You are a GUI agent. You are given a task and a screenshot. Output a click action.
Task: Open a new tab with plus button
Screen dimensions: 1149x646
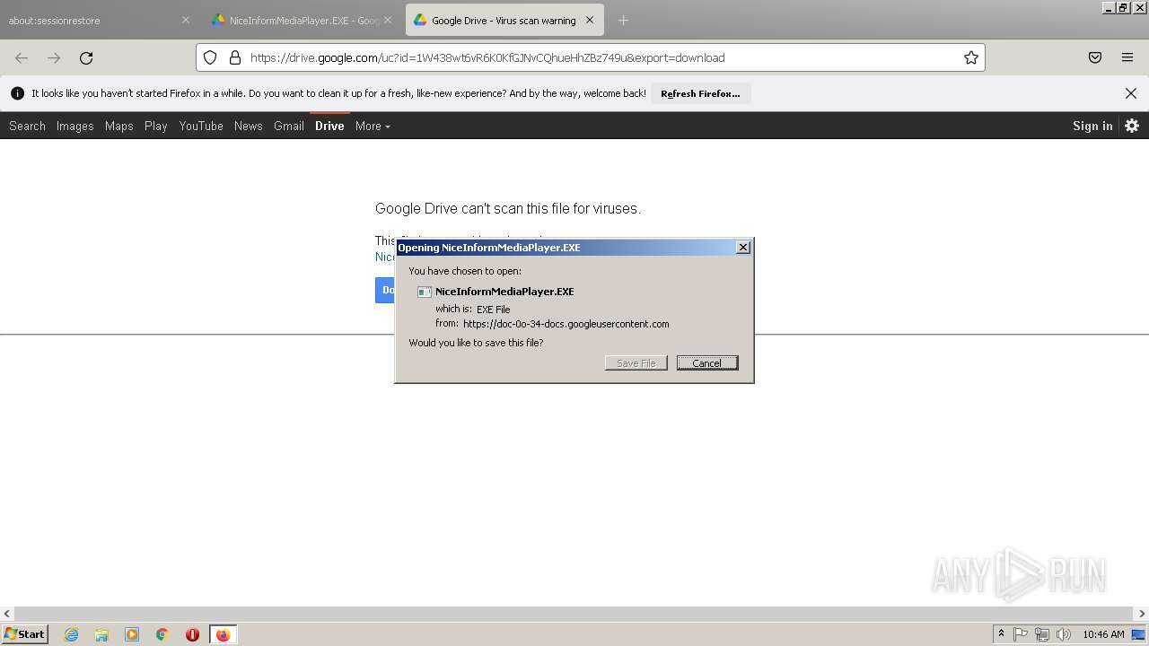(623, 20)
